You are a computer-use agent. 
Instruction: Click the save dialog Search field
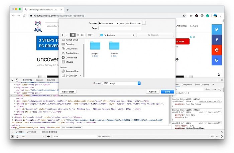tap(155, 35)
